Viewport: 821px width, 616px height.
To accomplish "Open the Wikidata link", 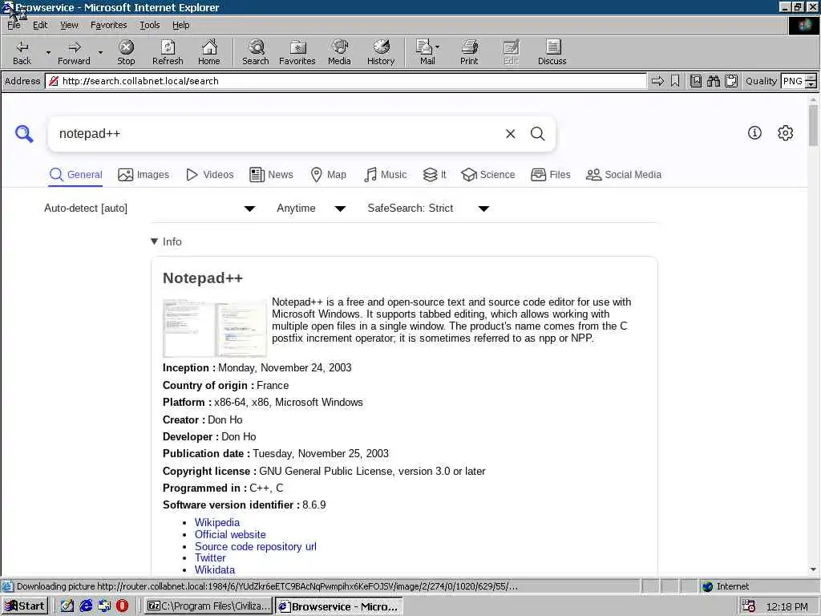I will coord(215,569).
